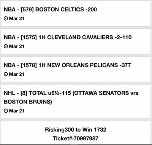
Task: Click the Mar 21 date on Pelicans card
Action: point(17,74)
